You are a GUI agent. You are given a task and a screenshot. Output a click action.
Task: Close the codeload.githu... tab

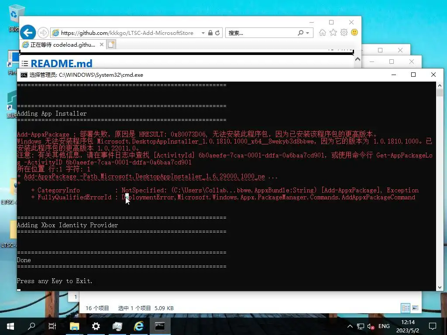point(101,44)
